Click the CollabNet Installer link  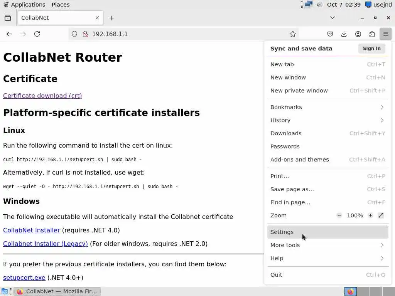32,230
